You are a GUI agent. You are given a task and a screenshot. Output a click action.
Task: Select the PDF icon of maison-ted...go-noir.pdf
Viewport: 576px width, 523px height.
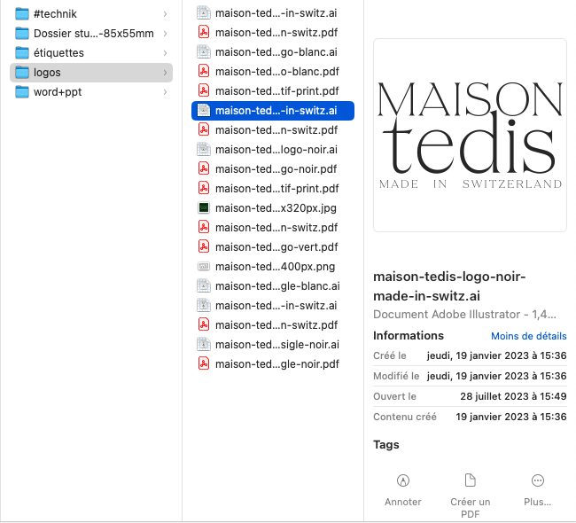click(204, 169)
